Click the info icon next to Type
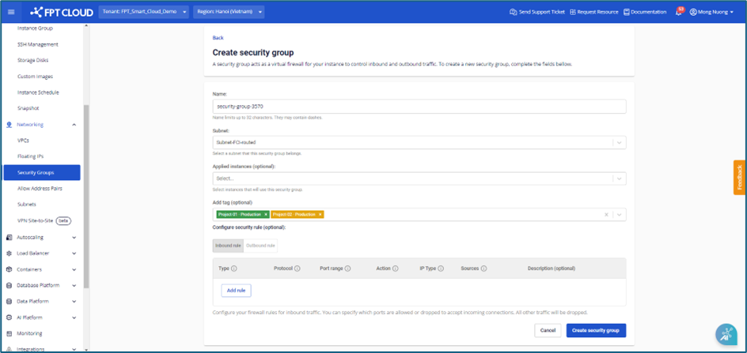This screenshot has height=353, width=747. tap(234, 269)
